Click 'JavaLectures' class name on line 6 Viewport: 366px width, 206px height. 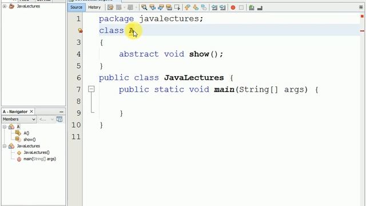pyautogui.click(x=194, y=78)
